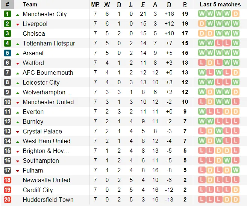The image size is (247, 206).
Task: Click Fulham's latest green win badge
Action: coord(235,170)
